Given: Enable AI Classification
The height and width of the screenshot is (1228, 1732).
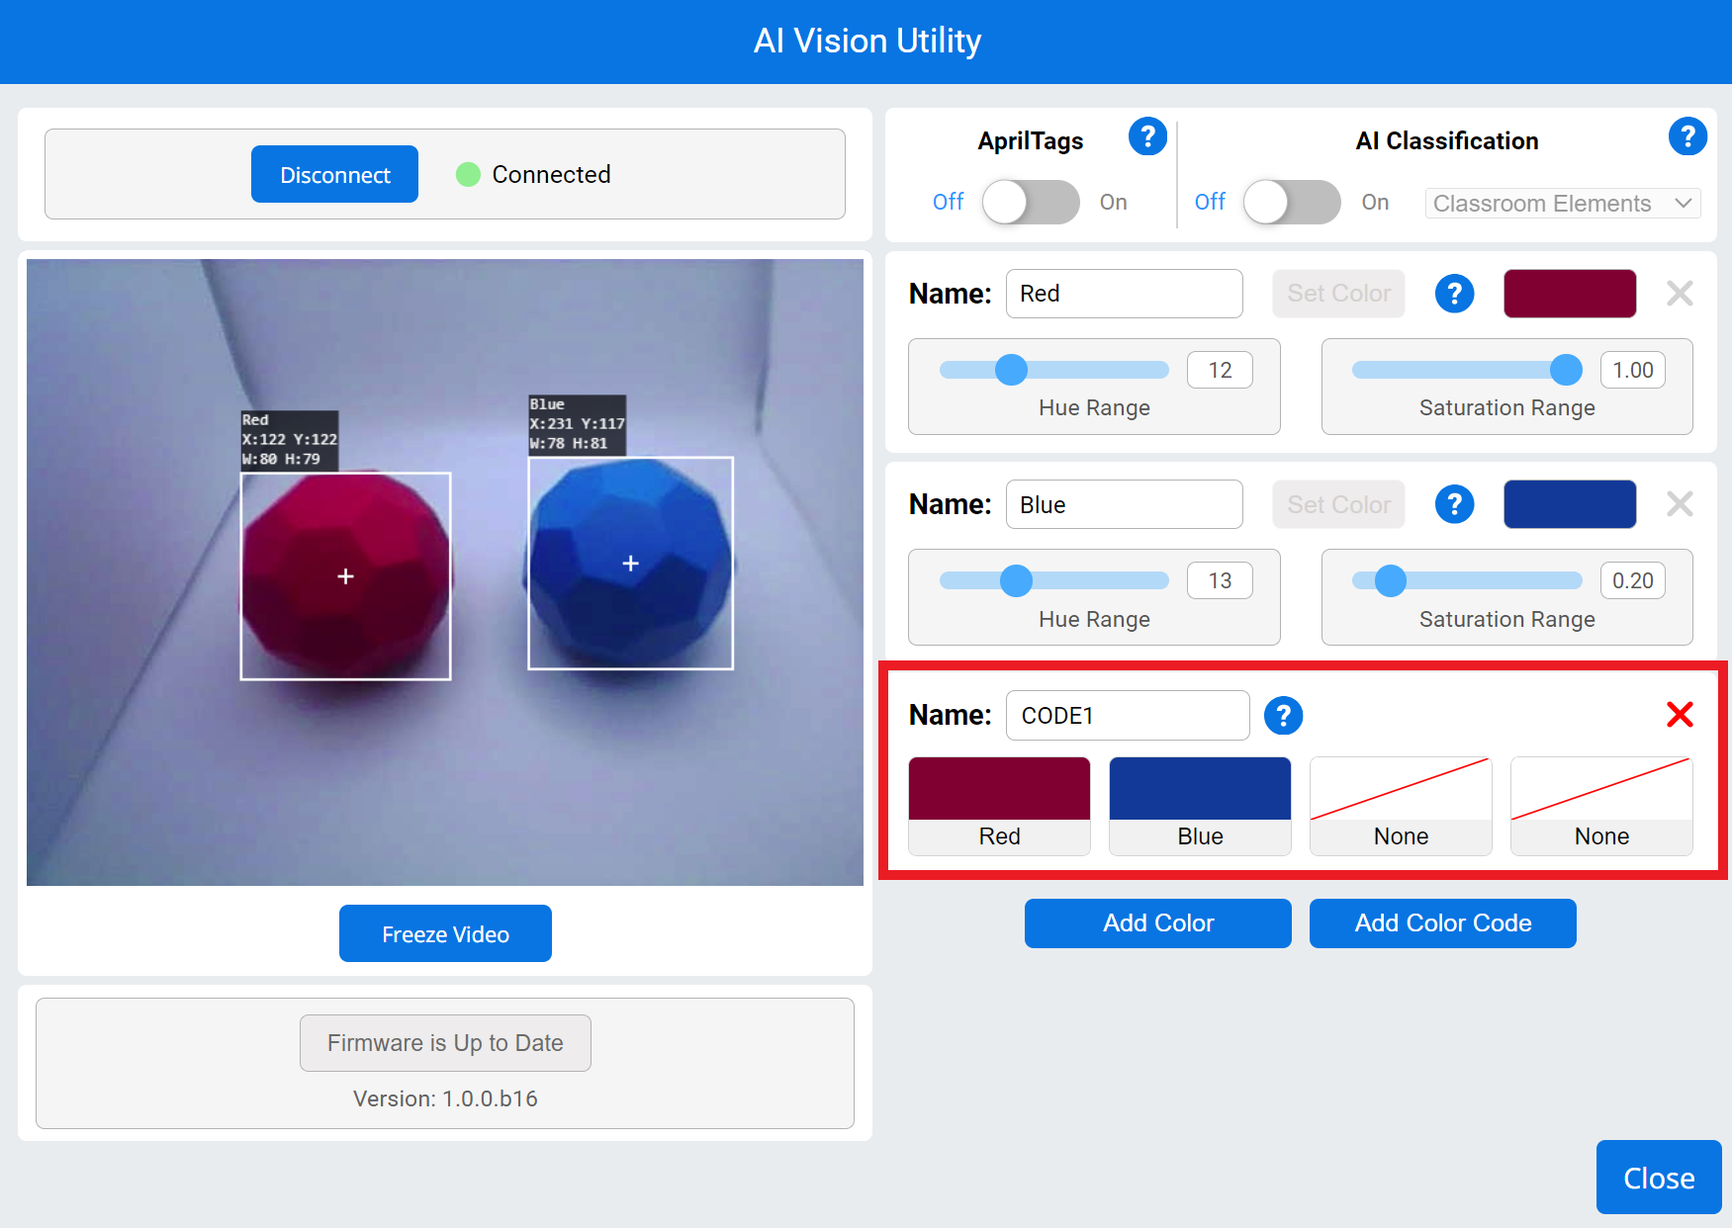Looking at the screenshot, I should (1291, 202).
